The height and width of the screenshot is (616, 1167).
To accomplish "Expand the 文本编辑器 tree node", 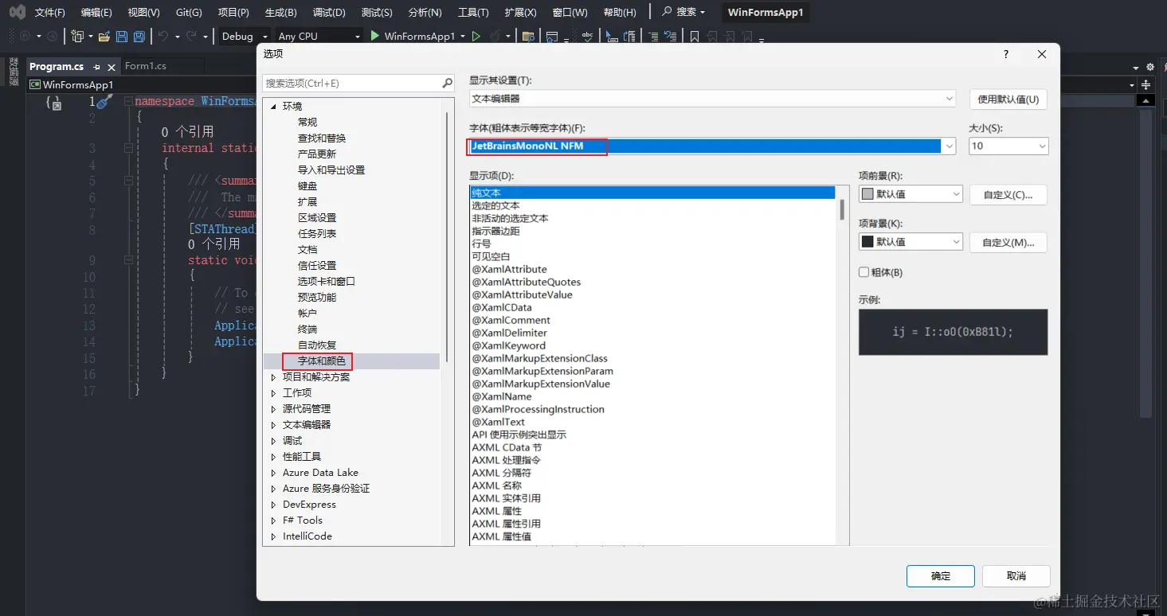I will [x=273, y=425].
